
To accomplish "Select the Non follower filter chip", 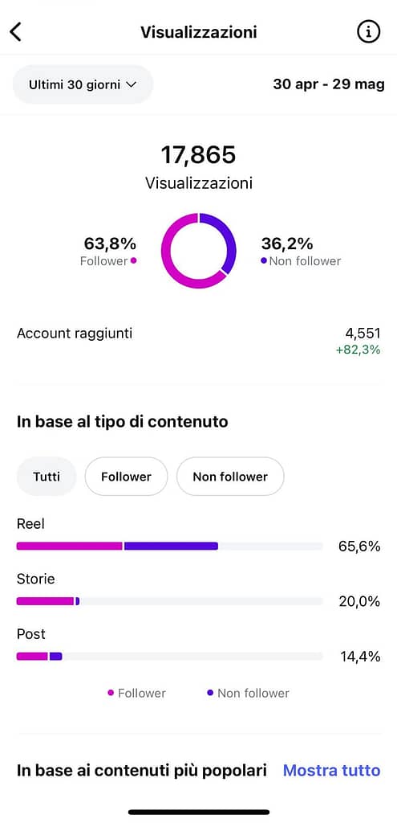I will pyautogui.click(x=230, y=477).
